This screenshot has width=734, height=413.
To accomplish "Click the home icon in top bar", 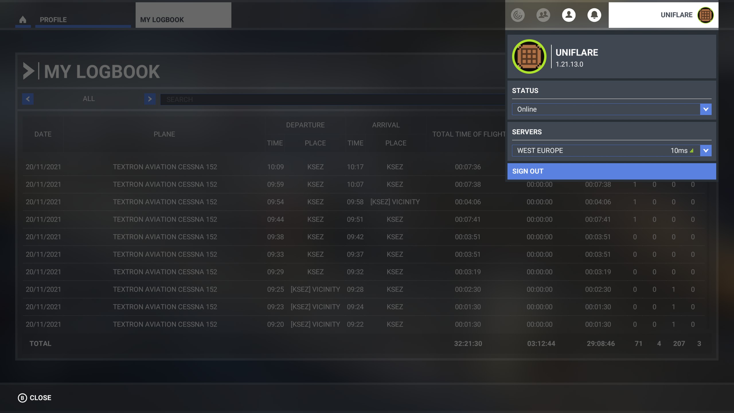I will coord(23,20).
